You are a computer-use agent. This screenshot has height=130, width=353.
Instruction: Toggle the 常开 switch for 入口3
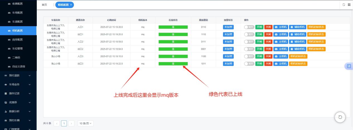coord(249,56)
